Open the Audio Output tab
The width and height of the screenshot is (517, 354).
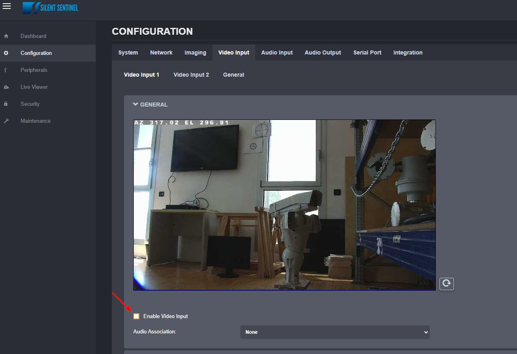pyautogui.click(x=322, y=52)
